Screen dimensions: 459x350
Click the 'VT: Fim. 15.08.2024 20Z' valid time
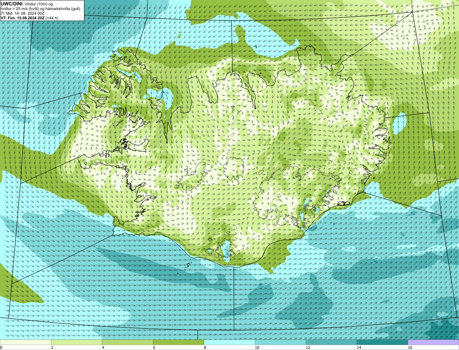pos(23,18)
